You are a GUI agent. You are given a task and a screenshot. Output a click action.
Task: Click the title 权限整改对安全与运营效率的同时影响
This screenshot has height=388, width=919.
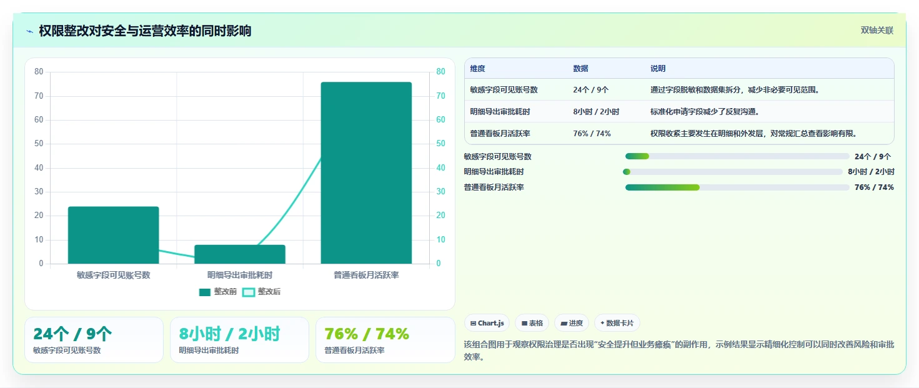(x=145, y=31)
